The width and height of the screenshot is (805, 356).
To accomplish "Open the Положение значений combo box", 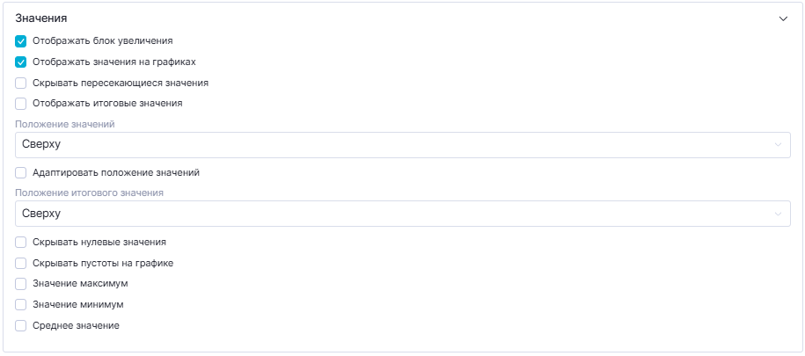I will (396, 145).
